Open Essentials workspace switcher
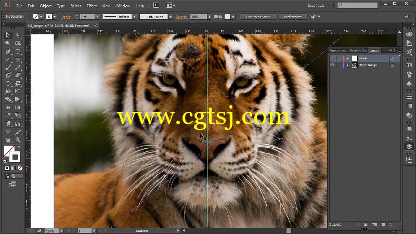The image size is (416, 234). coord(318,5)
